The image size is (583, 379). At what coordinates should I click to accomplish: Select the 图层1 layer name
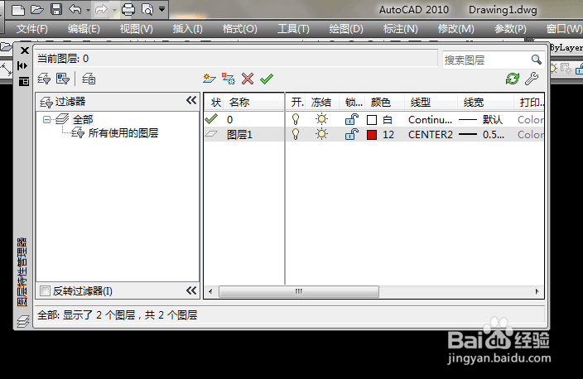pos(240,135)
